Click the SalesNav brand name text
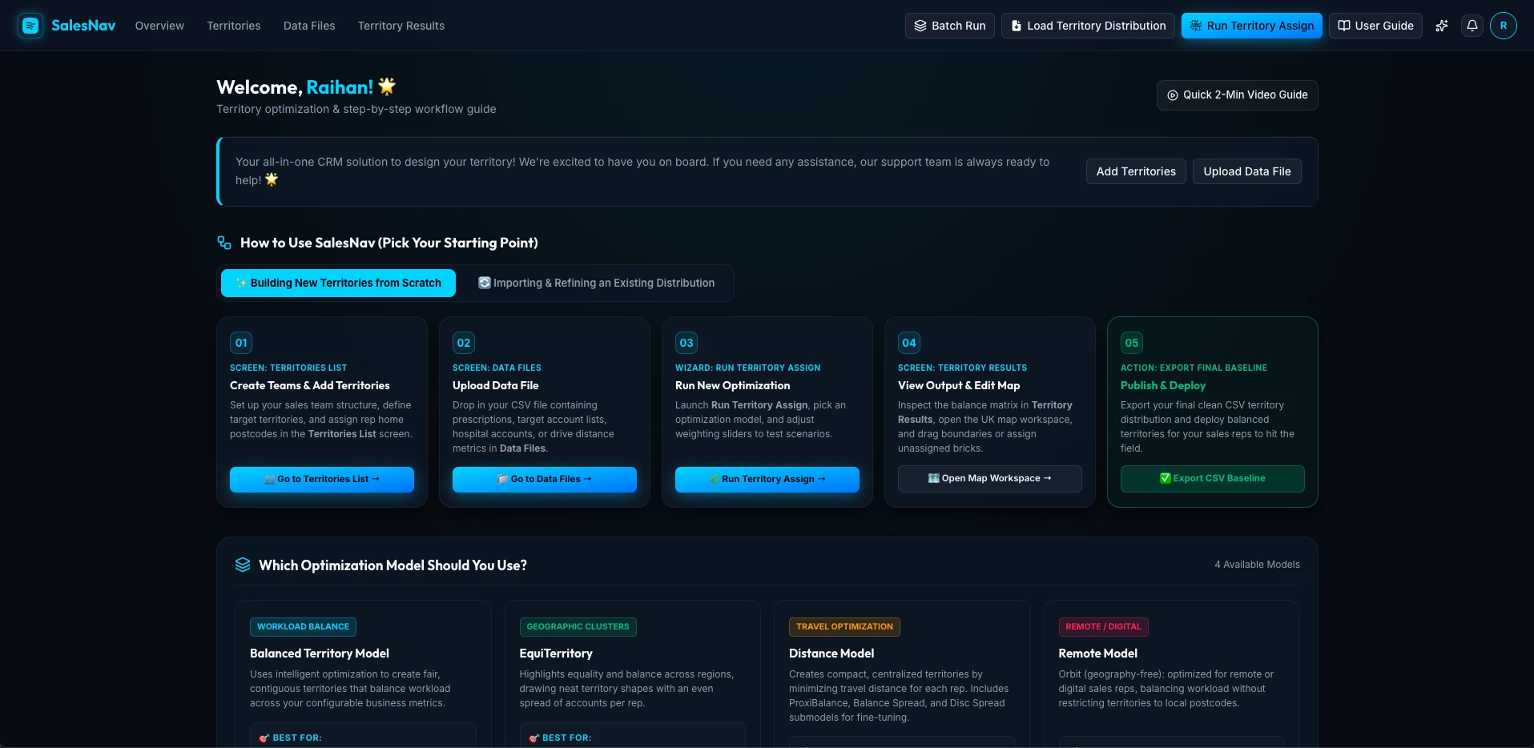Image resolution: width=1534 pixels, height=748 pixels. 83,26
